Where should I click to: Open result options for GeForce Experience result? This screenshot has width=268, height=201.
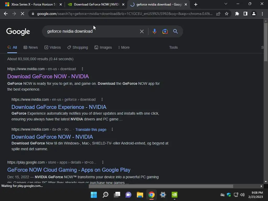pyautogui.click(x=102, y=99)
